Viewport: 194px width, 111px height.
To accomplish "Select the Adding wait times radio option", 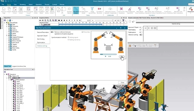I will pyautogui.click(x=68, y=40).
